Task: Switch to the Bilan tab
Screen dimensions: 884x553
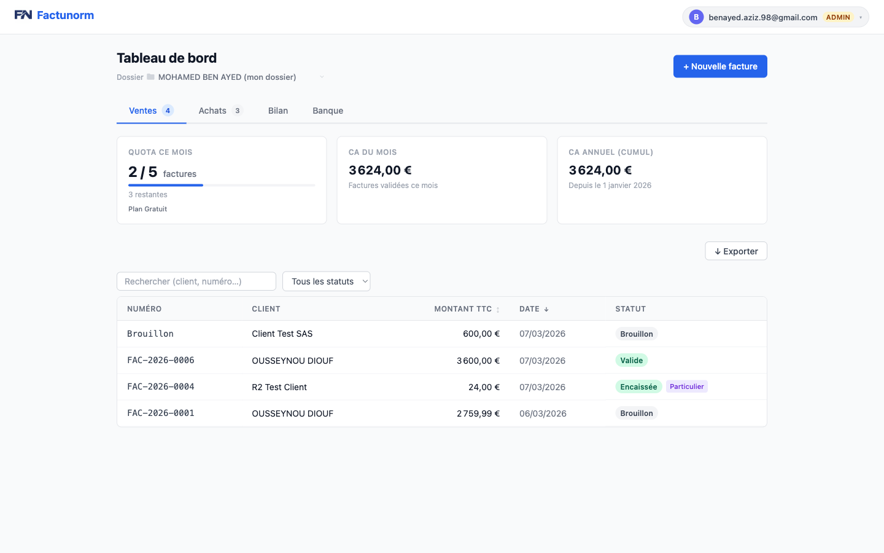Action: tap(277, 111)
